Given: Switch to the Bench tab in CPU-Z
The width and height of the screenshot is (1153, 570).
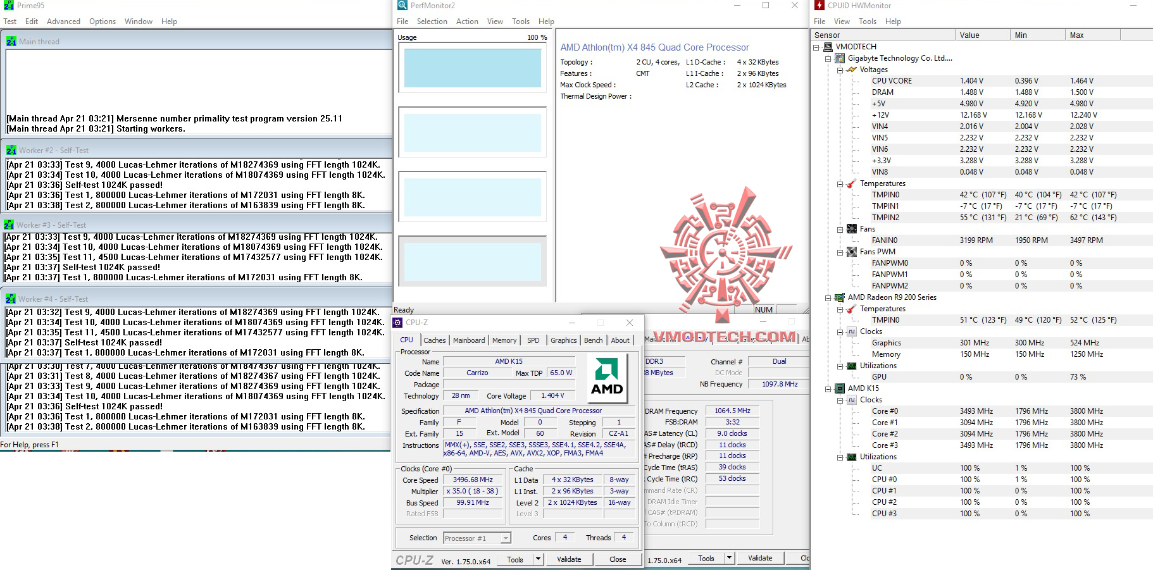Looking at the screenshot, I should [594, 340].
